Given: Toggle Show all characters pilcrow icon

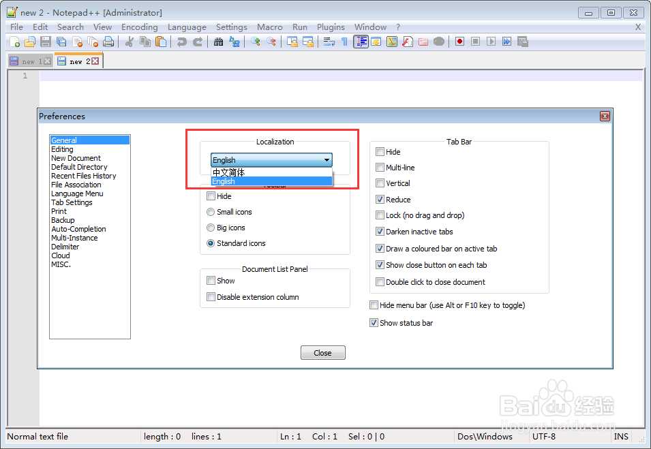Looking at the screenshot, I should 345,42.
